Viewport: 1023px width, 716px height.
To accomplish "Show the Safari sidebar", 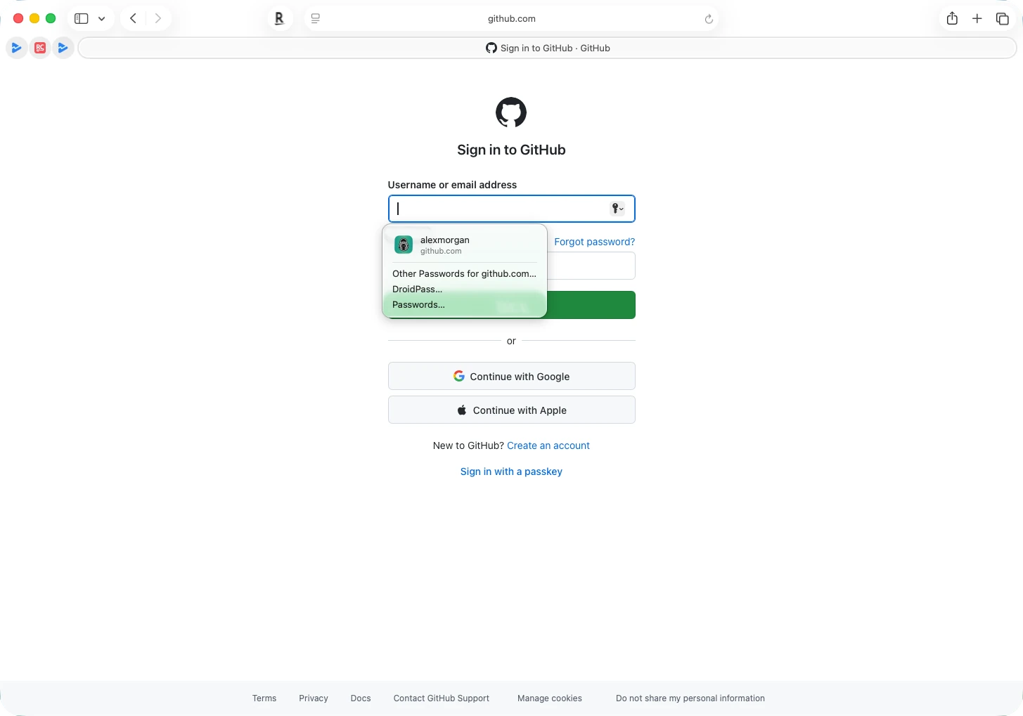I will pyautogui.click(x=82, y=19).
